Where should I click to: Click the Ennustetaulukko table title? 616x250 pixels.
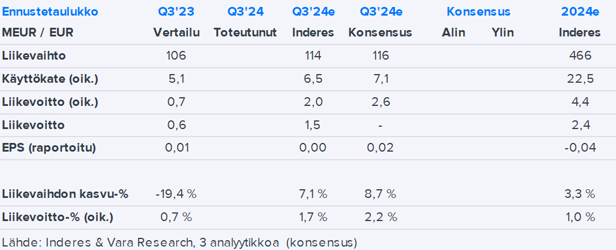pos(50,12)
